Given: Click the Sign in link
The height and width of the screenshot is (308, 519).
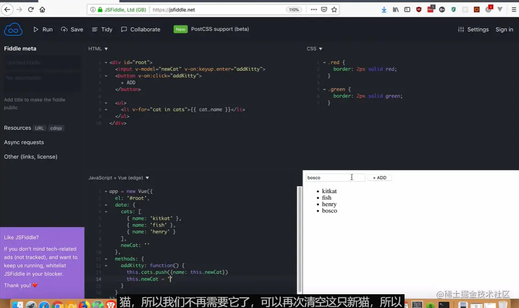Looking at the screenshot, I should [x=504, y=29].
